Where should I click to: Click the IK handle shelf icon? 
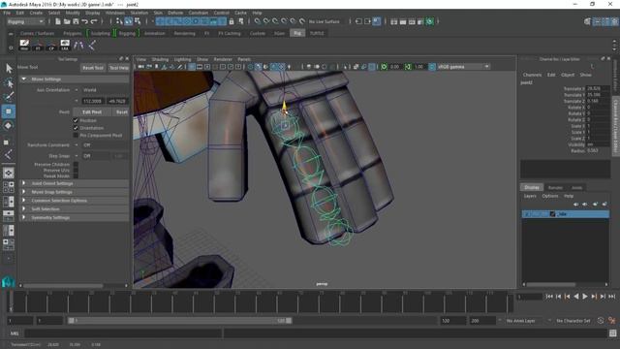78,46
